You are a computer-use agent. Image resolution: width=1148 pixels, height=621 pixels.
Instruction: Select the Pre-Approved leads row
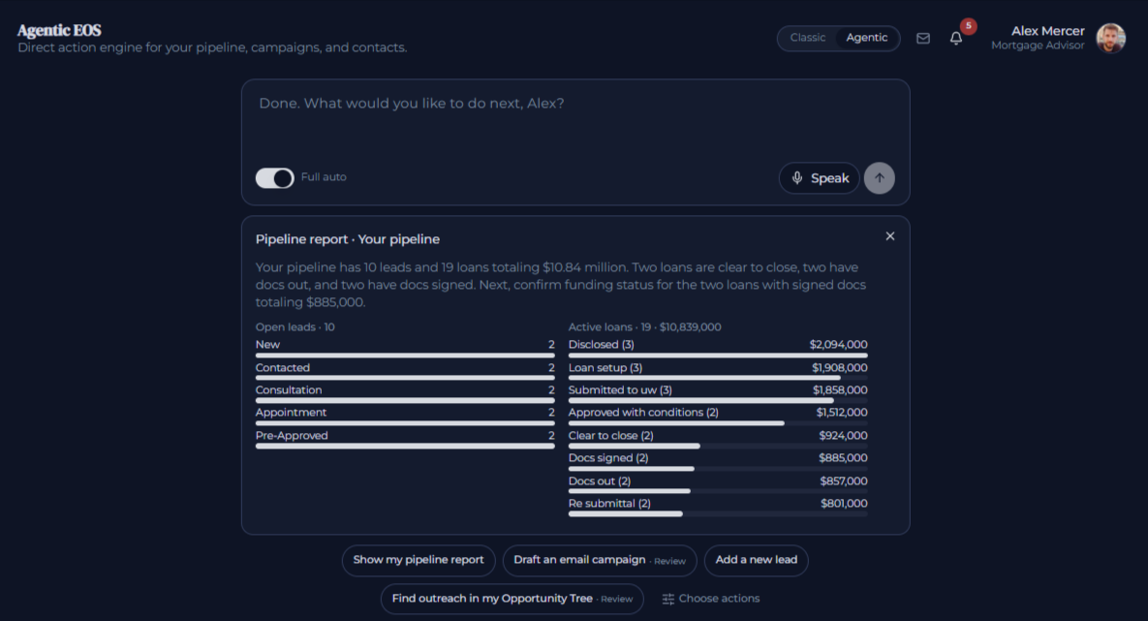(x=405, y=439)
